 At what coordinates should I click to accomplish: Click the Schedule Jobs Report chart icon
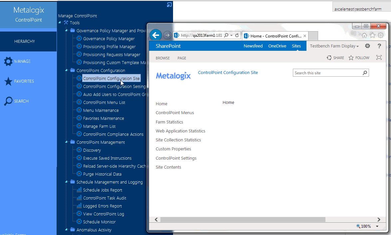click(79, 190)
